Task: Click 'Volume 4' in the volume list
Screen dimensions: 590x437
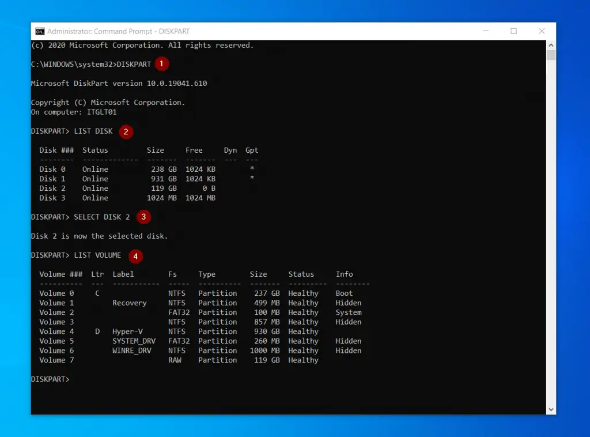Action: click(x=56, y=331)
